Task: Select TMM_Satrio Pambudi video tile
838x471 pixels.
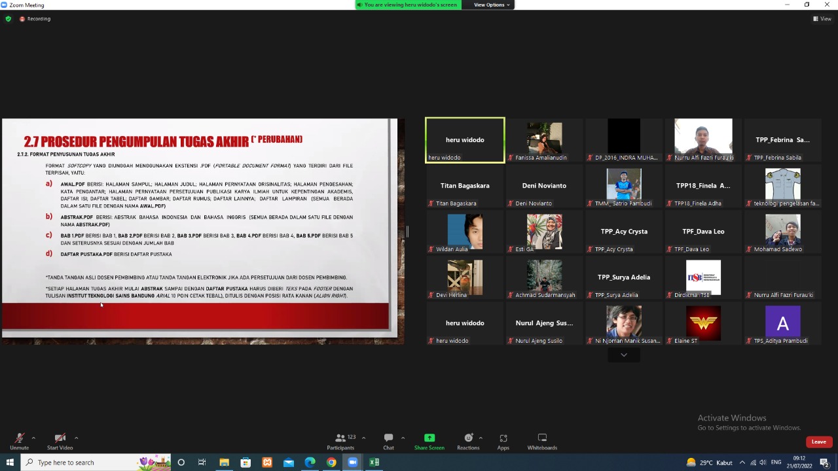Action: [x=623, y=185]
